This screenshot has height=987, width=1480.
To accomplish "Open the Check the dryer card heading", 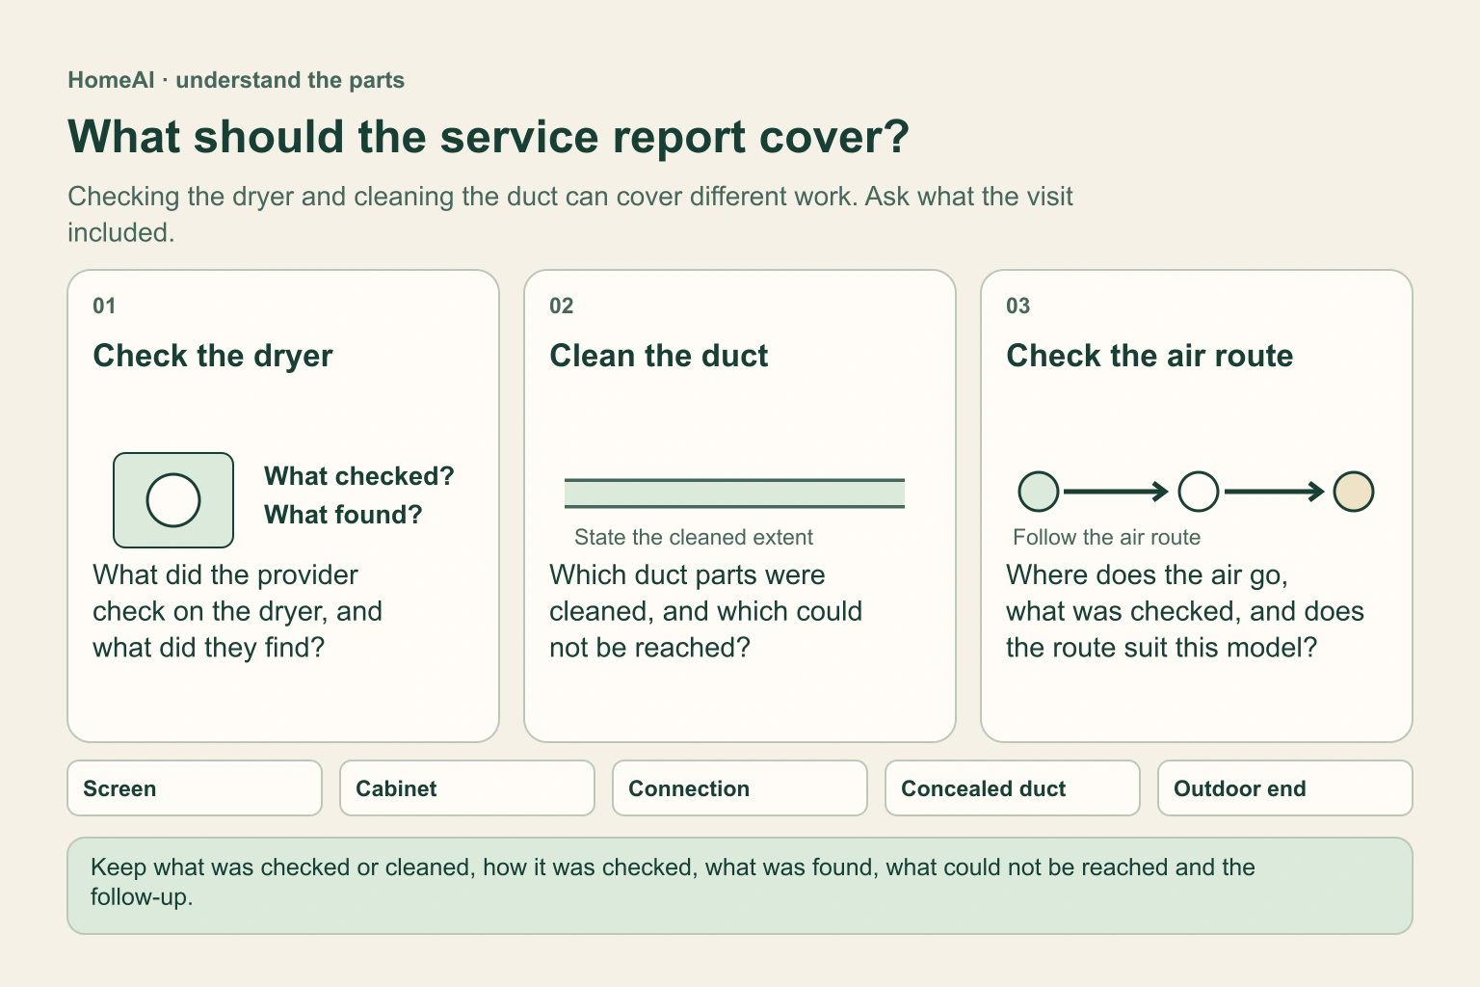I will coord(213,356).
